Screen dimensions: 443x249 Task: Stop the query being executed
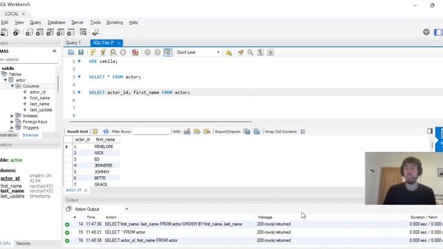[123, 53]
